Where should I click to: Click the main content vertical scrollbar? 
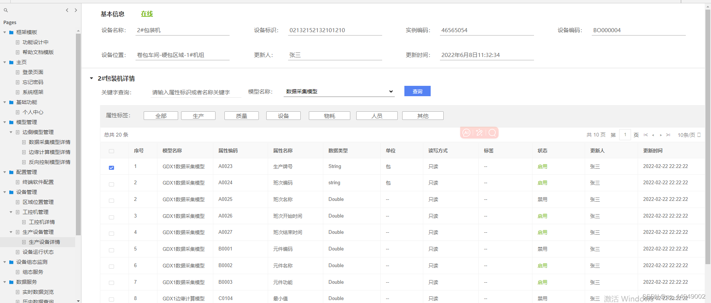[x=708, y=137]
